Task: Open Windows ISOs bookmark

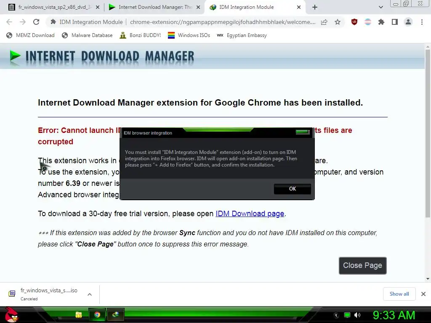Action: pos(189,35)
